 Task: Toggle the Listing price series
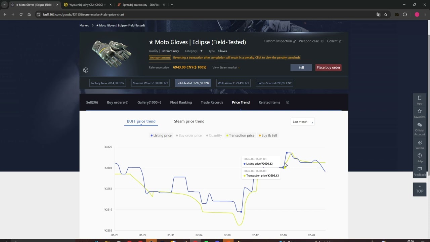point(161,135)
